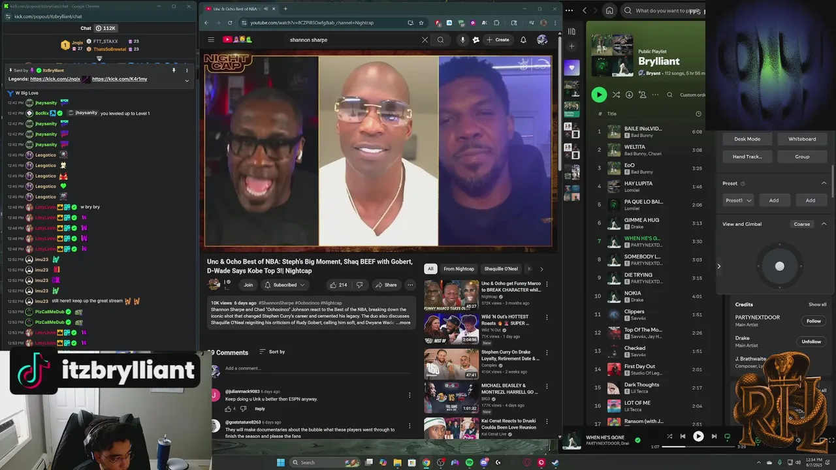Toggle shuffle in the Spotify now-playing bar
836x470 pixels.
tap(669, 436)
